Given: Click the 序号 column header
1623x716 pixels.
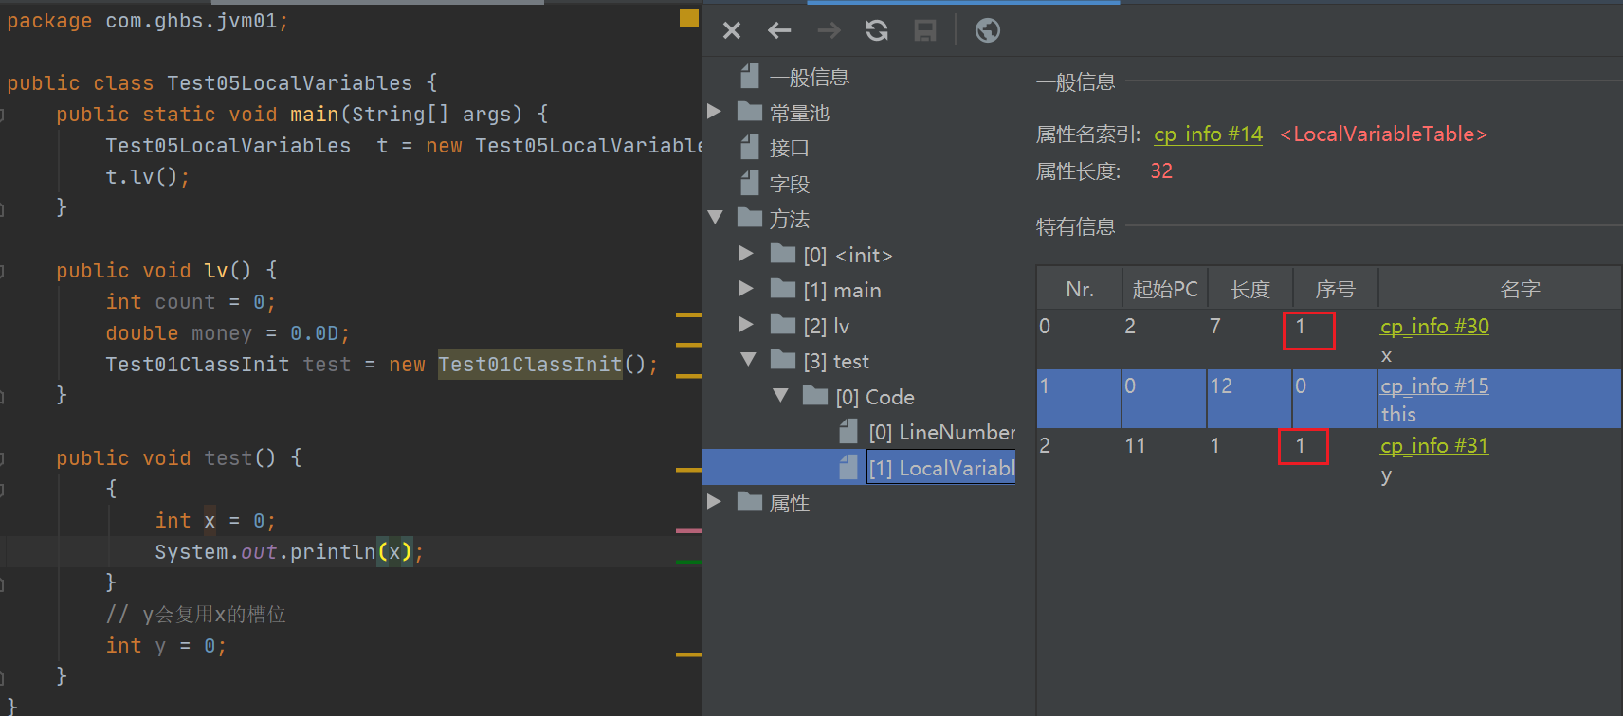Looking at the screenshot, I should [x=1336, y=289].
